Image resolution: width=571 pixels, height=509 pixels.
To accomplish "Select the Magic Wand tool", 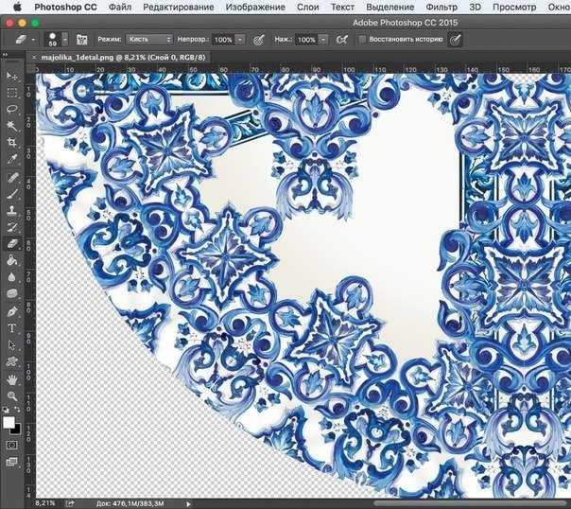I will pyautogui.click(x=11, y=126).
